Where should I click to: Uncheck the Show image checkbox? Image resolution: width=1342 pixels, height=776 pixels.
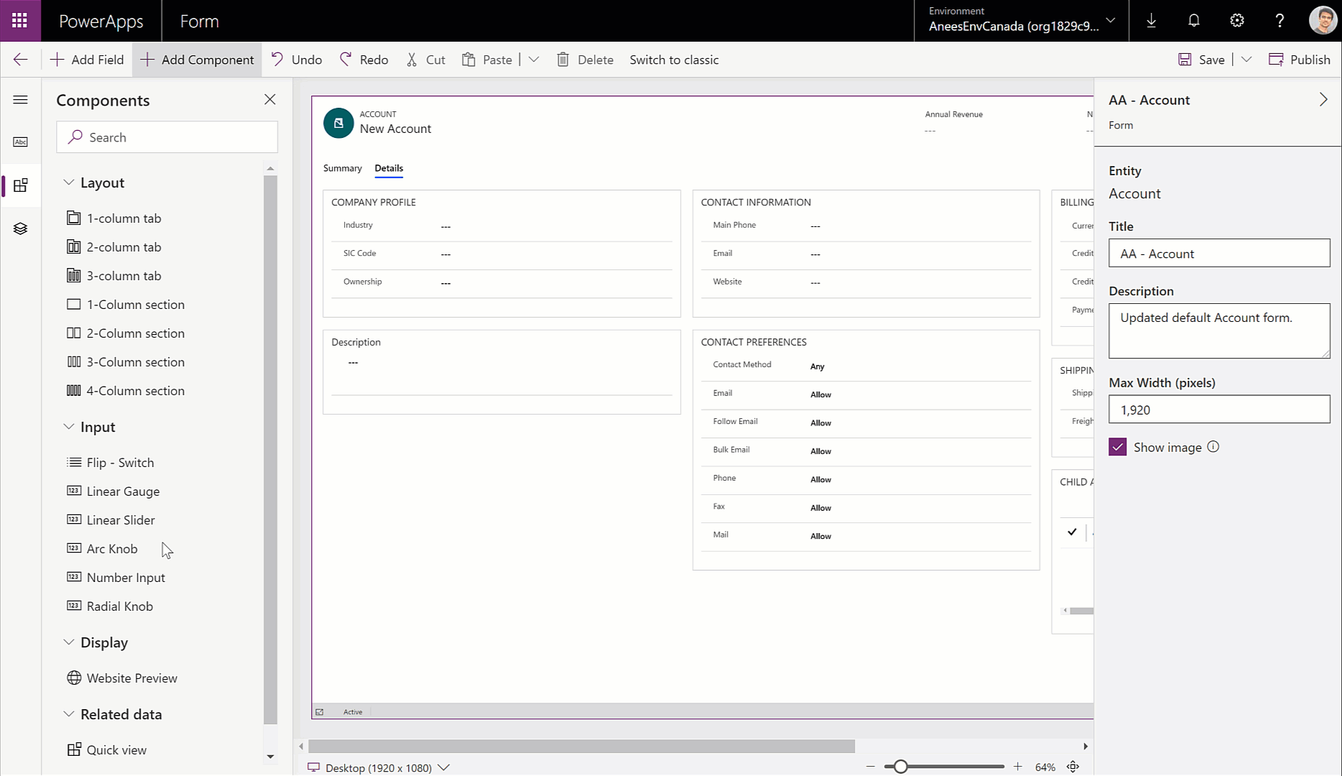pos(1117,446)
